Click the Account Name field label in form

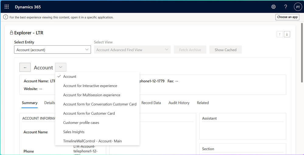[x=36, y=132]
